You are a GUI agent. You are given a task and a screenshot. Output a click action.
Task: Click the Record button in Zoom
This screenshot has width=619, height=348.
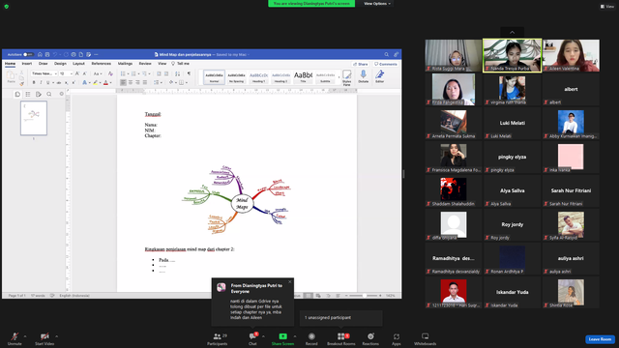(x=311, y=338)
